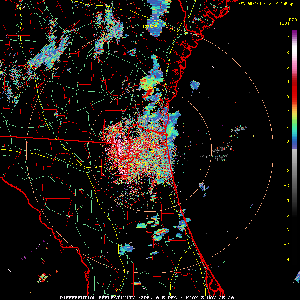The width and height of the screenshot is (300, 300).
Task: Click the Differential Reflectivity (ZDR) caption text
Action: pyautogui.click(x=107, y=298)
